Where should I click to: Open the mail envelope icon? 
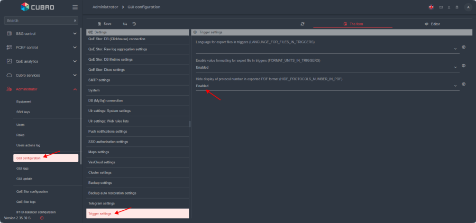click(x=441, y=7)
